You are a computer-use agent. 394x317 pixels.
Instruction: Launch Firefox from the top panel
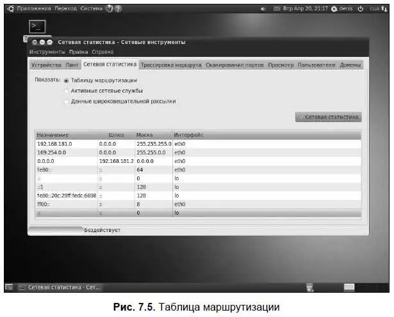pos(110,8)
